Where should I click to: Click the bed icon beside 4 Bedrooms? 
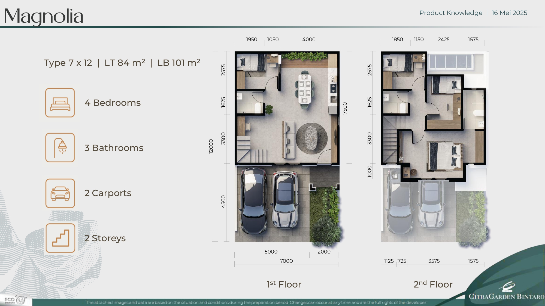click(x=60, y=103)
